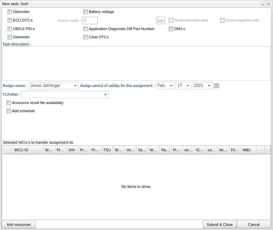Click the Add resources button
Image resolution: width=273 pixels, height=230 pixels.
(x=19, y=225)
